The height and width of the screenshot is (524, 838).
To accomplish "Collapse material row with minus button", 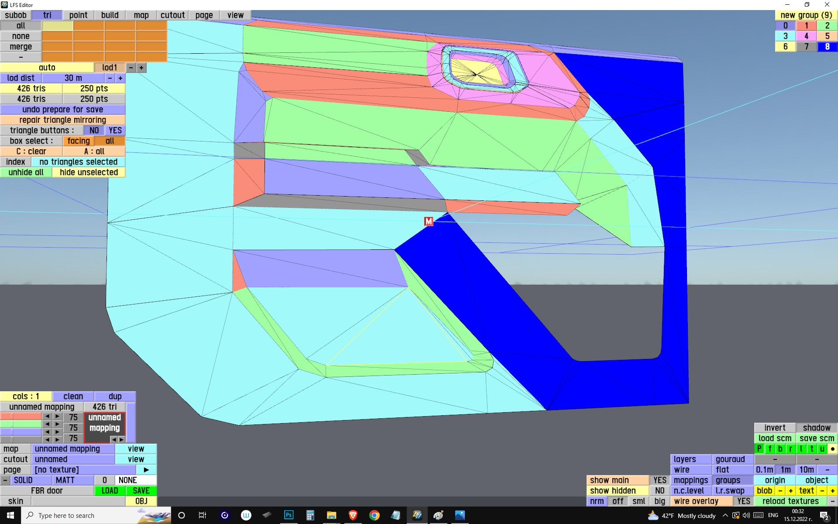I will pos(5,480).
